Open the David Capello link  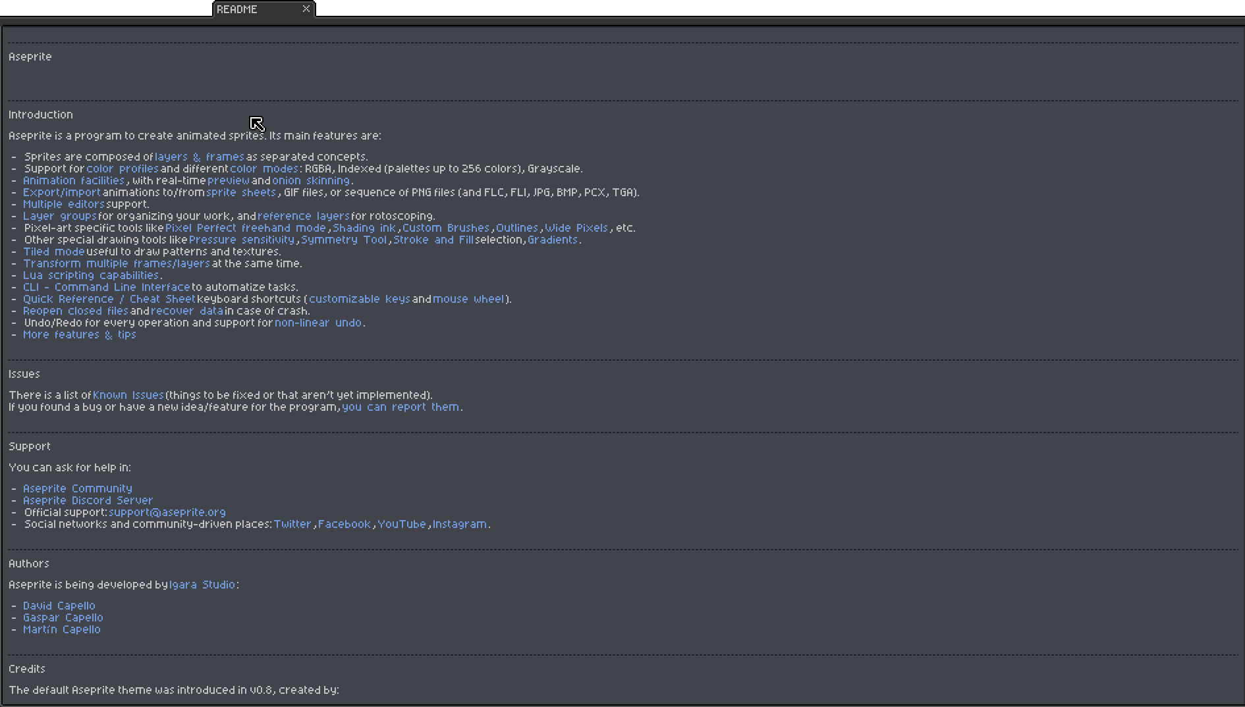(59, 606)
